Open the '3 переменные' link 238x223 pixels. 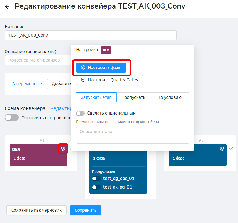27,84
